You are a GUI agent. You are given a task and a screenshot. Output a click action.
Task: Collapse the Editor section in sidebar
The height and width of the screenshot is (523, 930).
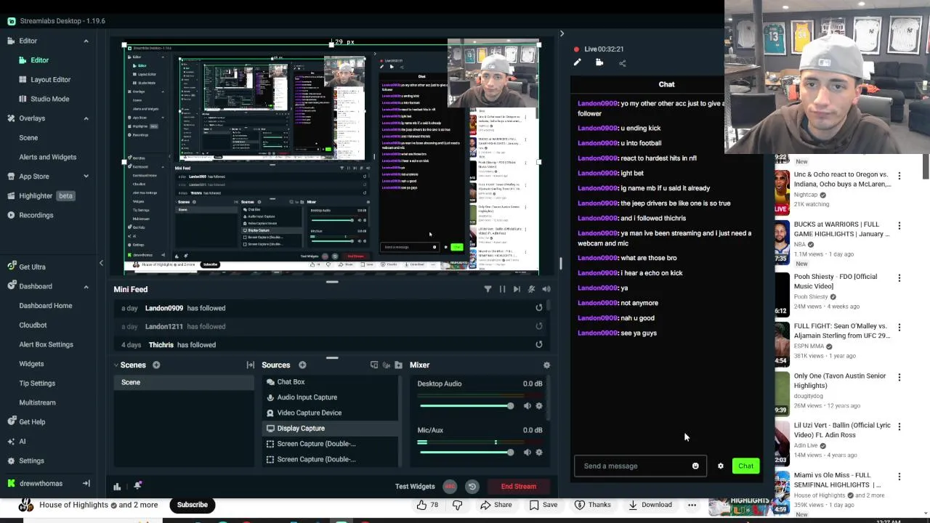click(x=86, y=41)
